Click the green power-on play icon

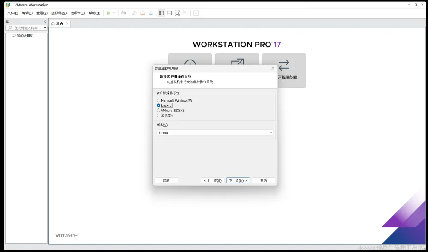(109, 13)
